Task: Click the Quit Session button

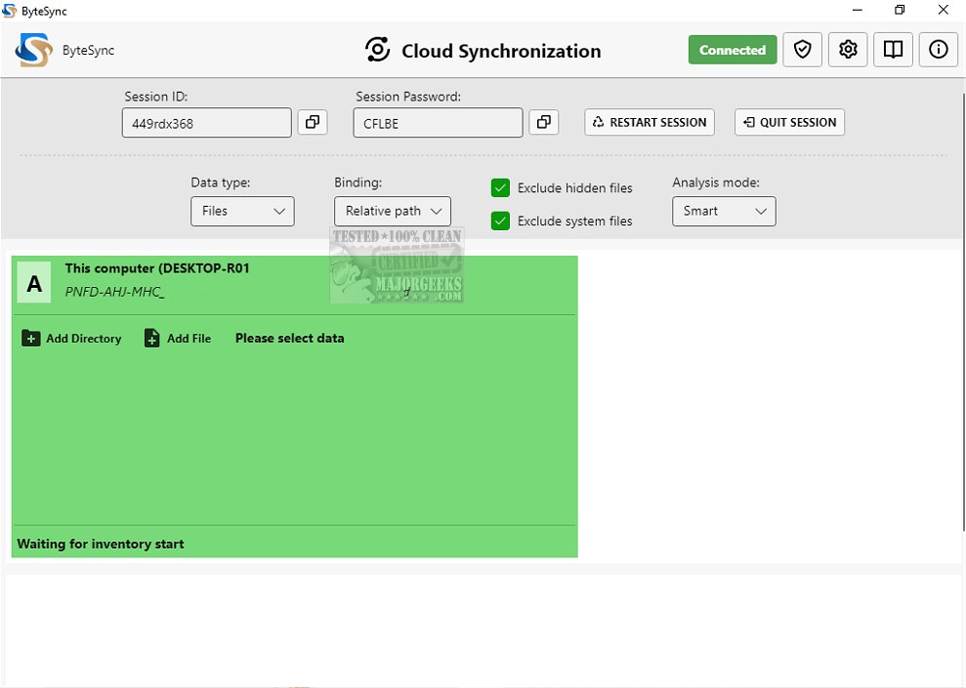Action: click(x=789, y=122)
